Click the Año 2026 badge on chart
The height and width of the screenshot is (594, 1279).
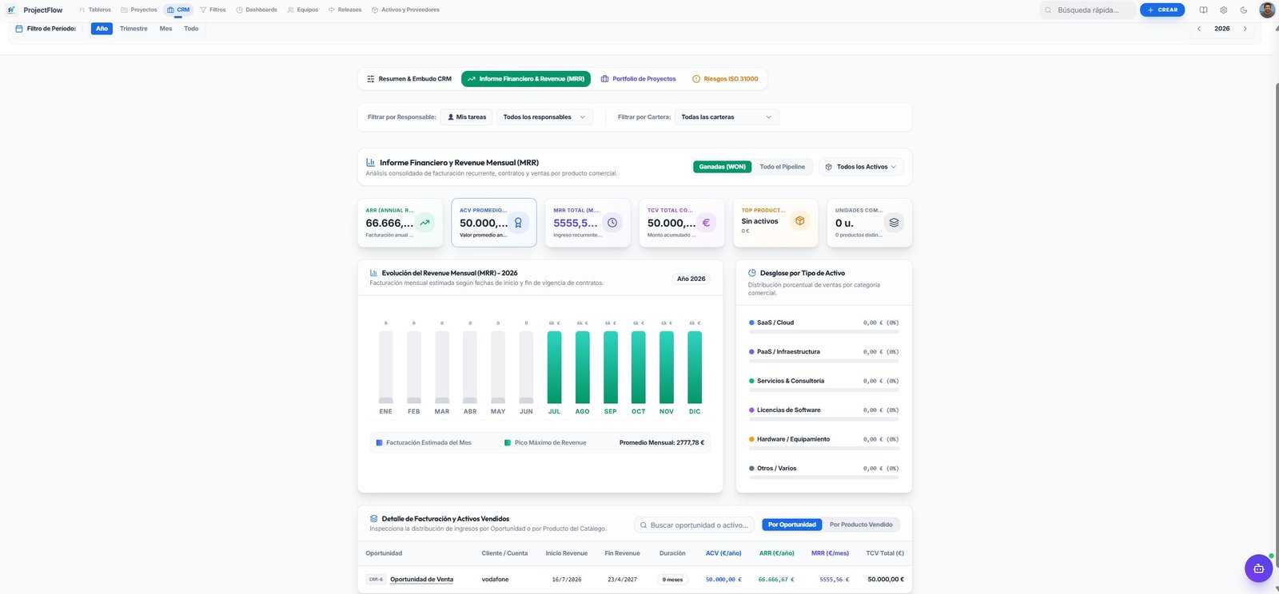pos(691,279)
